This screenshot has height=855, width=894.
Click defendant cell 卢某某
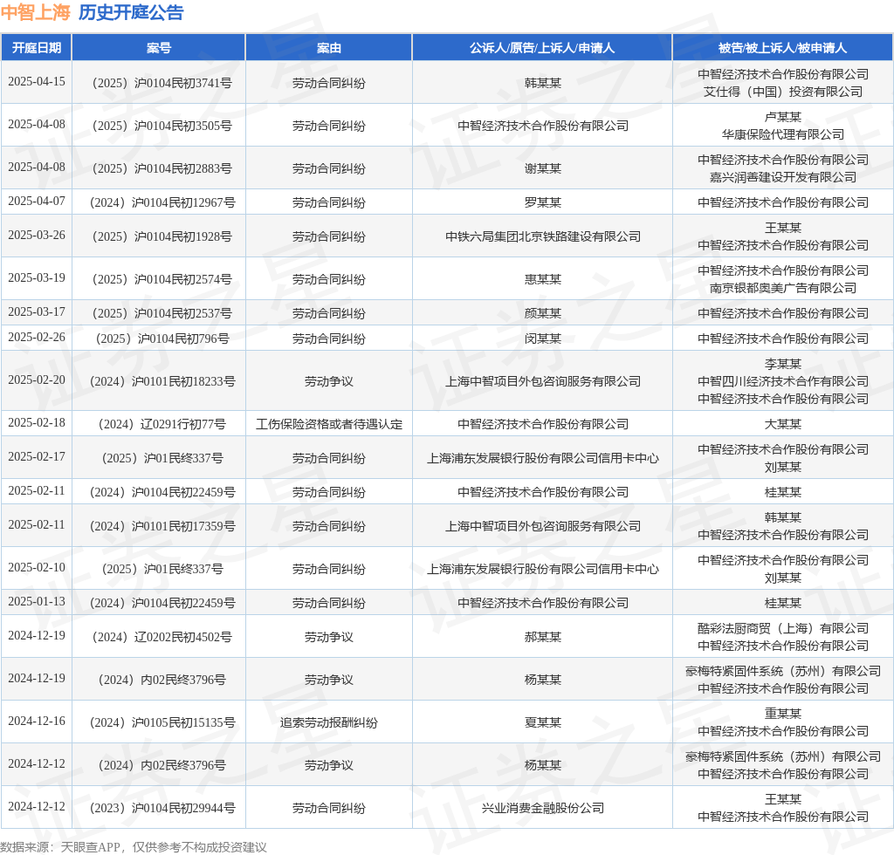tap(783, 117)
